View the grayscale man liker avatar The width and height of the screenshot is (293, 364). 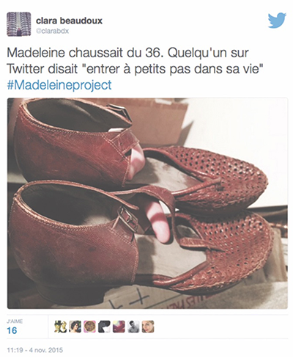133,327
